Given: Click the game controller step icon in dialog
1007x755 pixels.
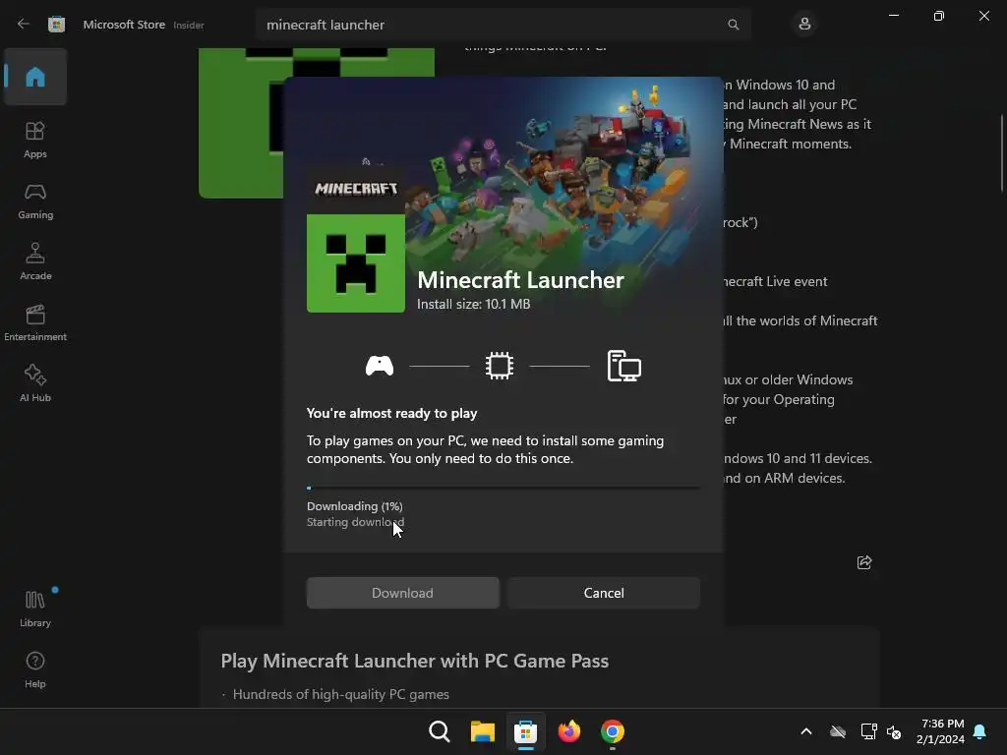Looking at the screenshot, I should [380, 366].
